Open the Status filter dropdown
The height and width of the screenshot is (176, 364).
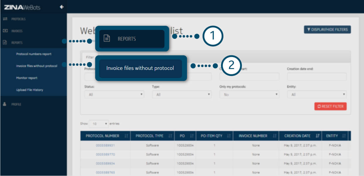pyautogui.click(x=114, y=94)
